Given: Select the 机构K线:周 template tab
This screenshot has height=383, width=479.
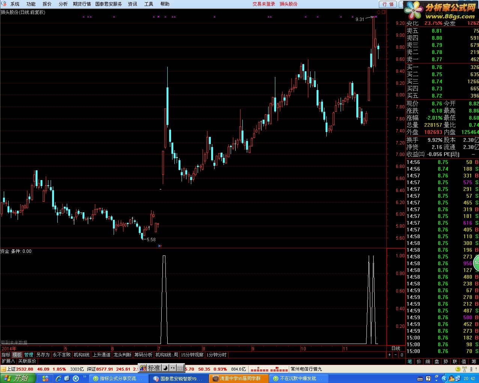Looking at the screenshot, I should point(167,354).
